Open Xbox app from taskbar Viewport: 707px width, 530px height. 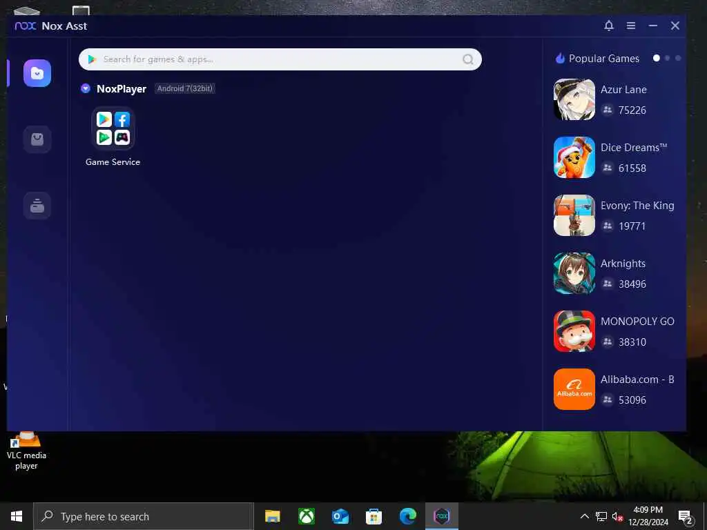click(306, 516)
